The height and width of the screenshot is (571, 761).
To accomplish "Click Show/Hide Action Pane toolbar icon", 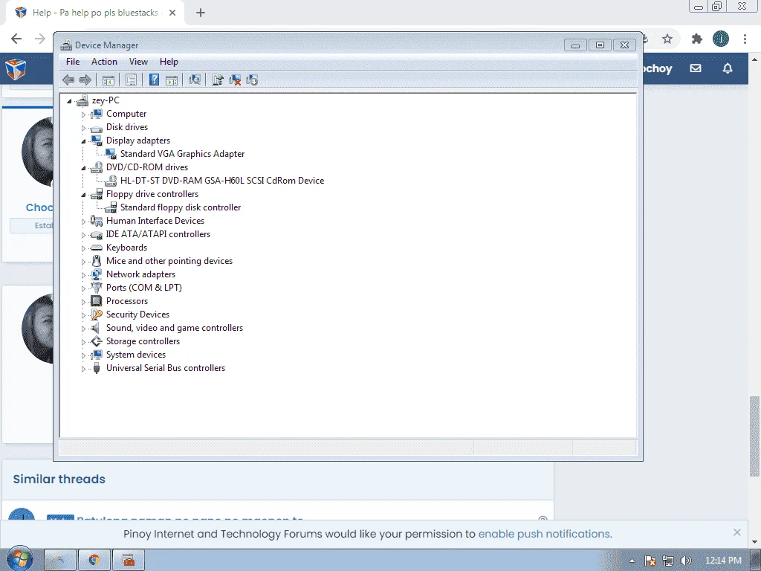I will coord(172,80).
